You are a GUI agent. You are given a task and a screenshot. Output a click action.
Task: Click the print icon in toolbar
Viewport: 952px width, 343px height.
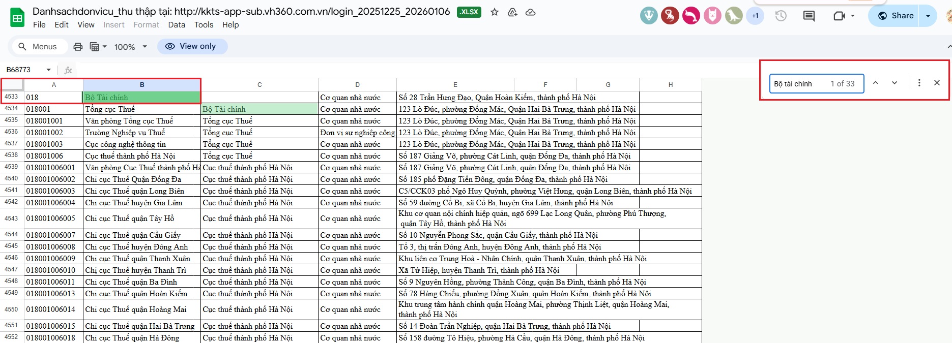(x=78, y=47)
